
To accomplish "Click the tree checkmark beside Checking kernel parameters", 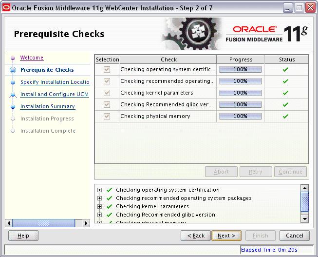I will click(x=109, y=206).
